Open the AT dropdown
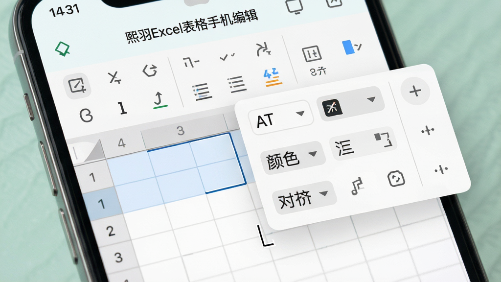501x282 pixels. coord(281,117)
